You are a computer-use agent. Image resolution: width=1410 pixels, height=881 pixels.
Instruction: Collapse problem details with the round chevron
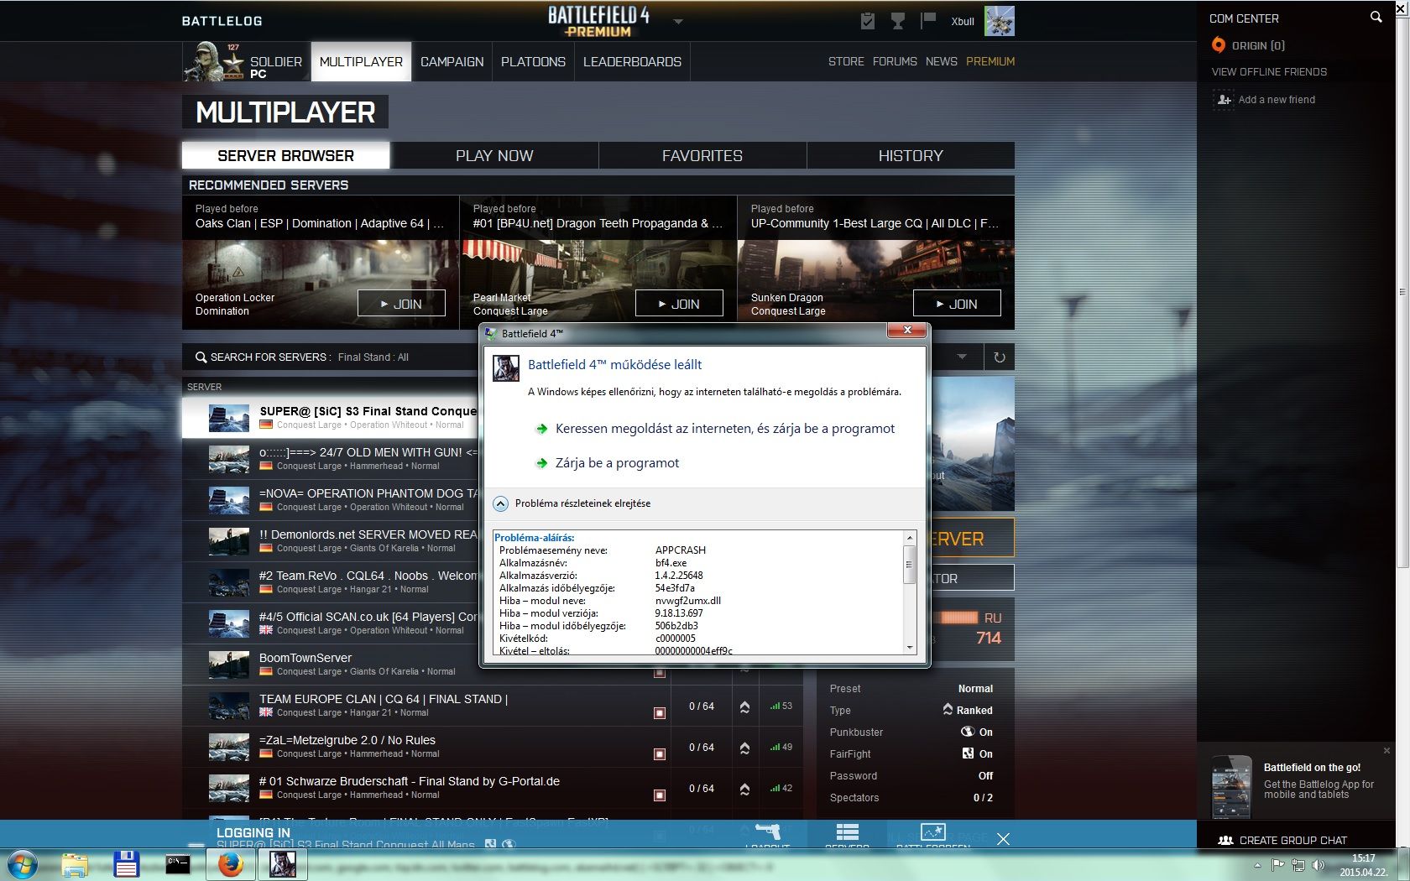[500, 503]
